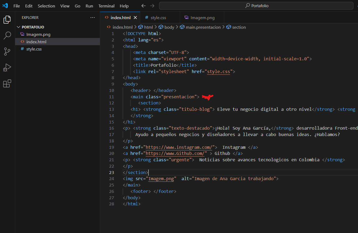Open the Explorer view in activity bar
The image size is (358, 233).
point(7,19)
